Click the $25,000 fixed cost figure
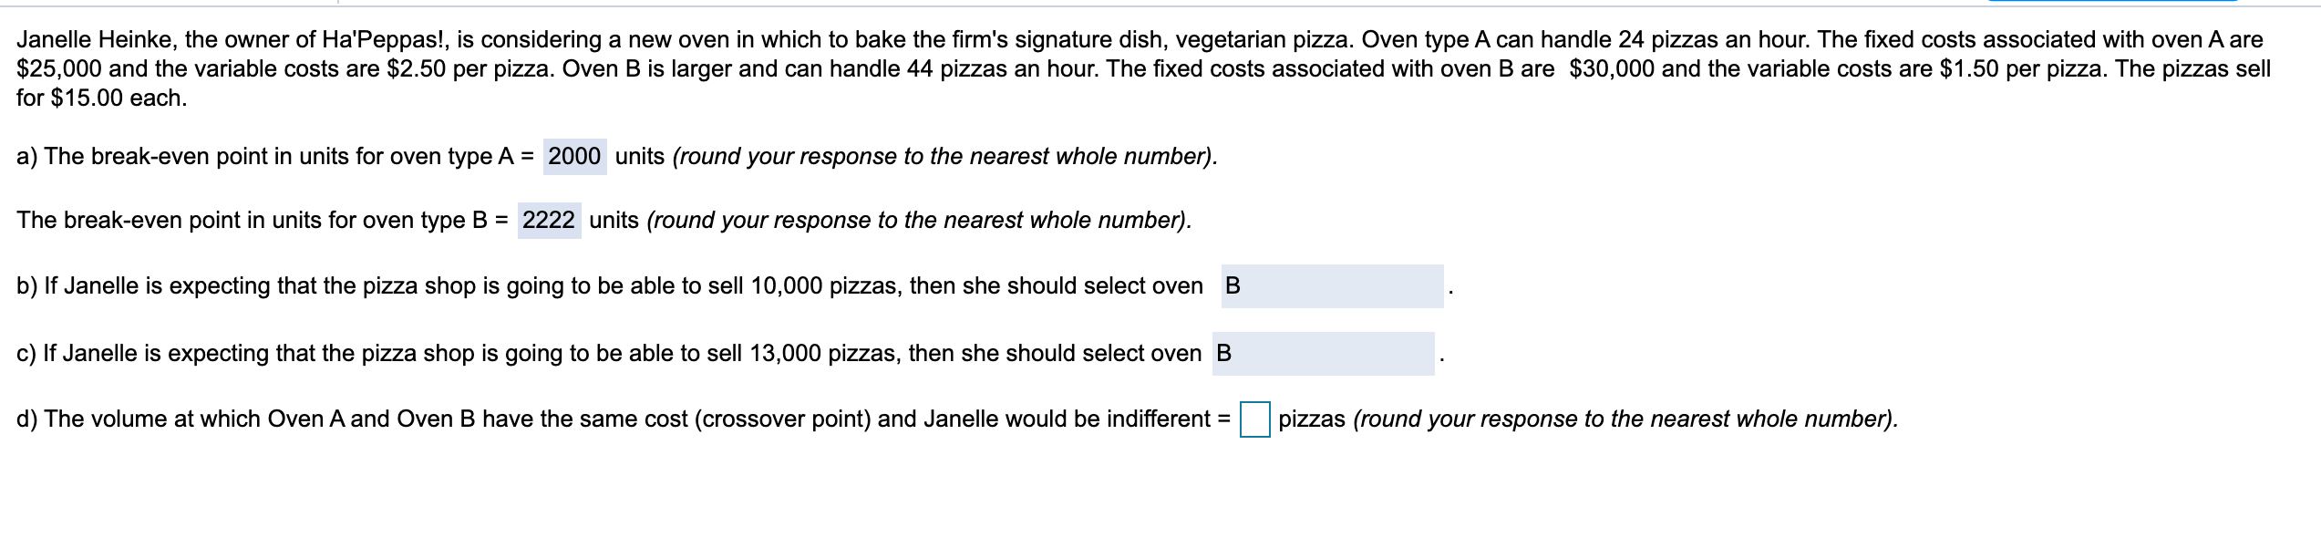This screenshot has width=2321, height=538. click(x=59, y=69)
